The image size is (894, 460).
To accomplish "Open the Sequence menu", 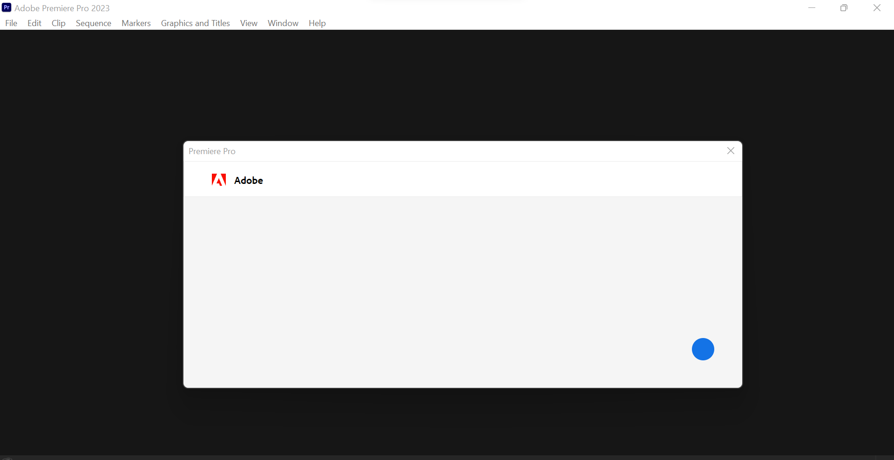I will tap(93, 23).
